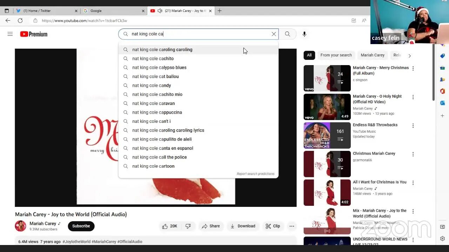Image resolution: width=449 pixels, height=252 pixels.
Task: Refresh the browser page
Action: tap(20, 21)
